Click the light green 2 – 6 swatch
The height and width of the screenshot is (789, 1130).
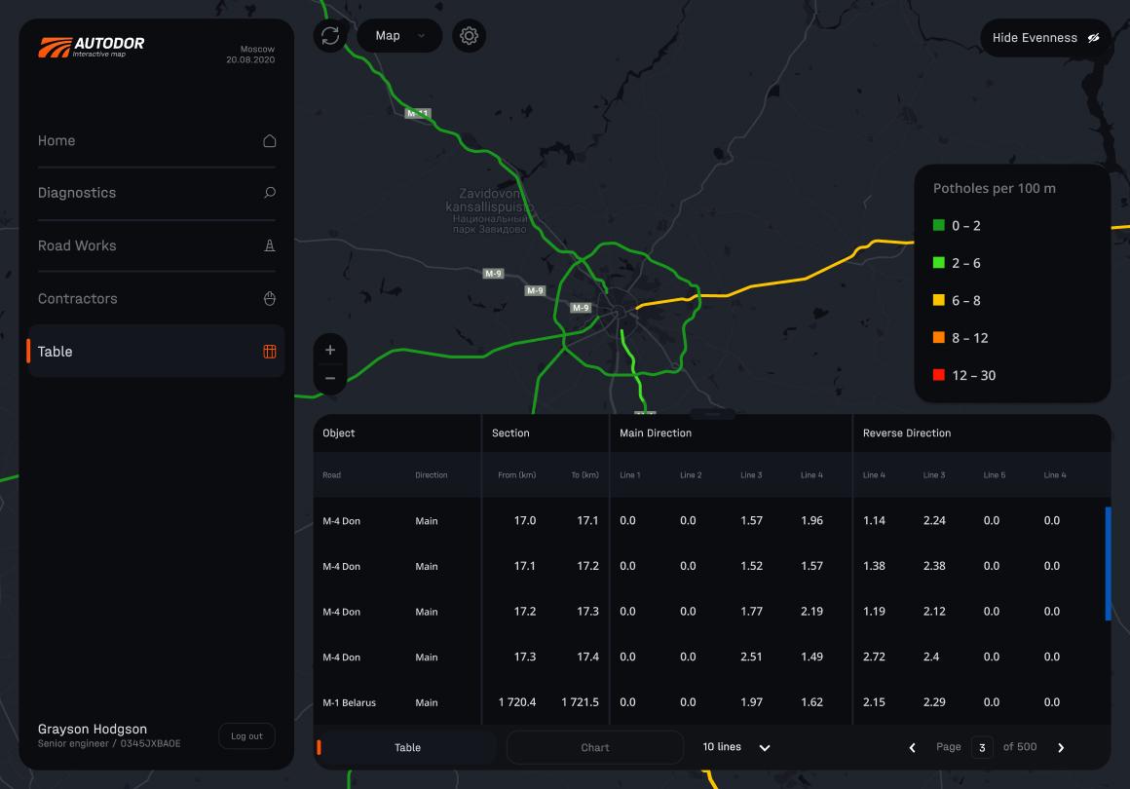(x=938, y=263)
